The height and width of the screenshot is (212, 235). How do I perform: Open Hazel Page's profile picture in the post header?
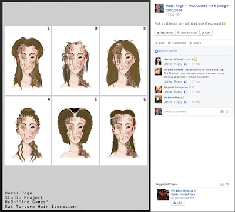click(159, 8)
